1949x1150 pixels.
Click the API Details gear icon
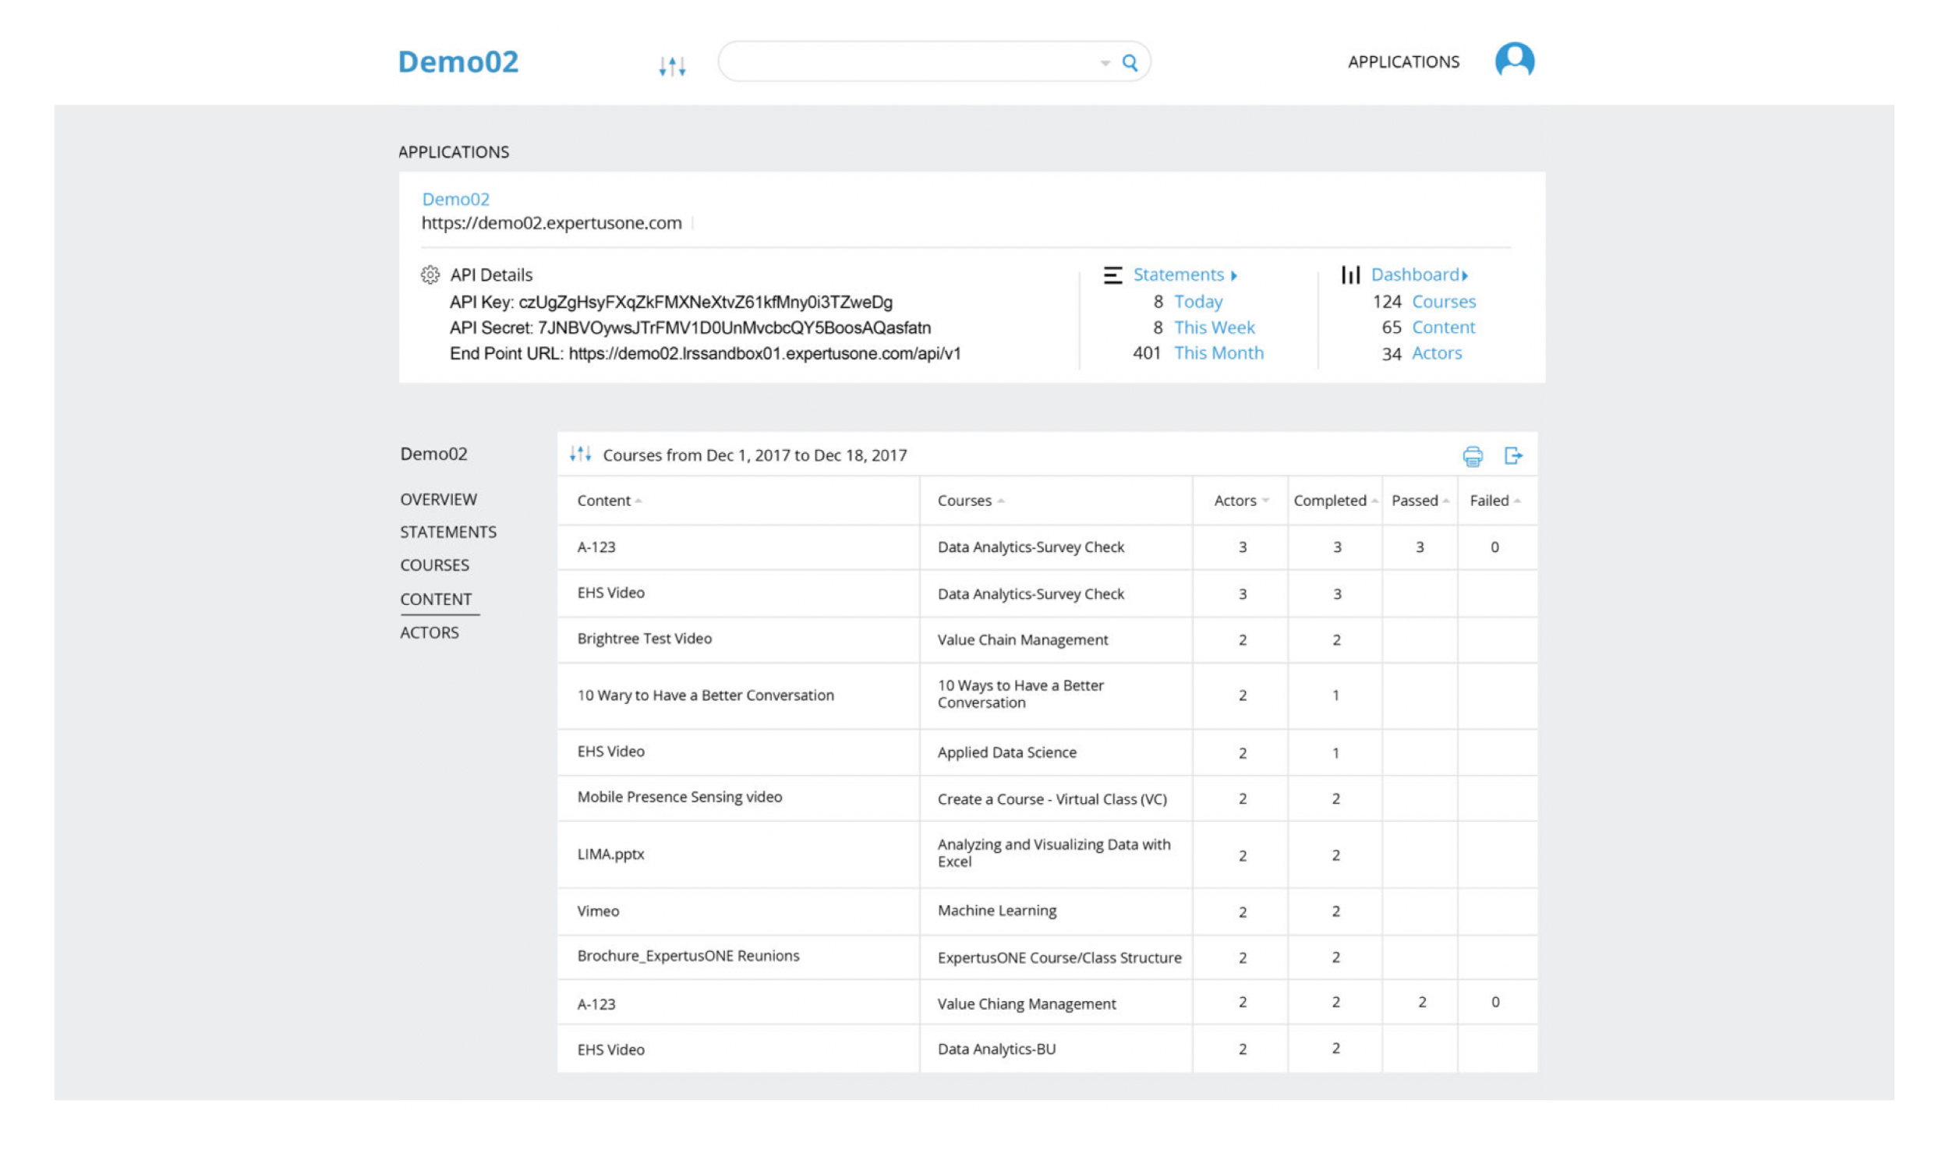(430, 274)
